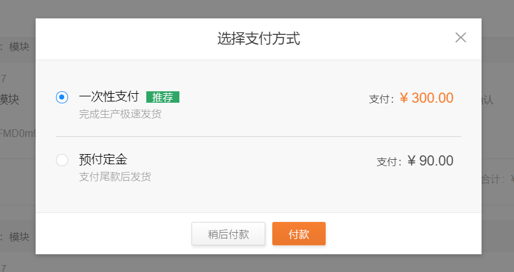Click the orange ¥300.00 amount
The height and width of the screenshot is (272, 514).
click(x=426, y=98)
